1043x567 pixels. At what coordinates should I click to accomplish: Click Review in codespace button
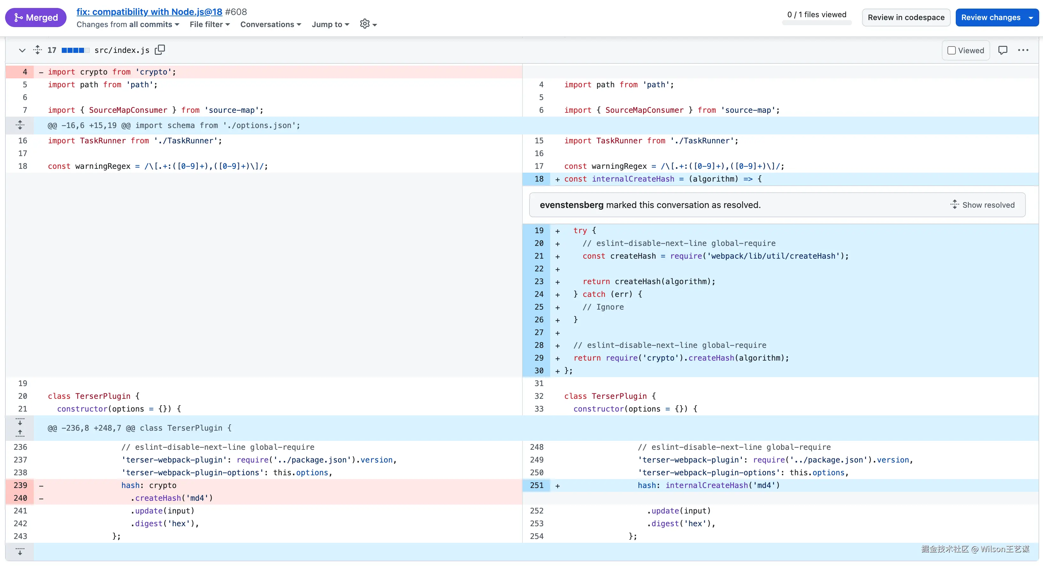point(906,18)
